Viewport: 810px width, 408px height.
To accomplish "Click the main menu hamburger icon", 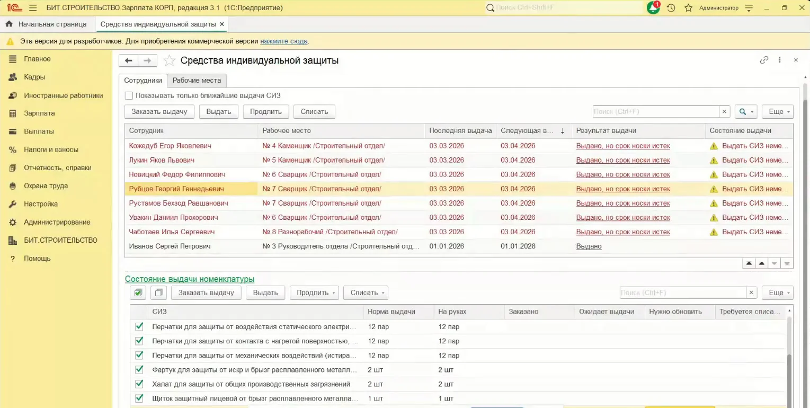I will 33,8.
